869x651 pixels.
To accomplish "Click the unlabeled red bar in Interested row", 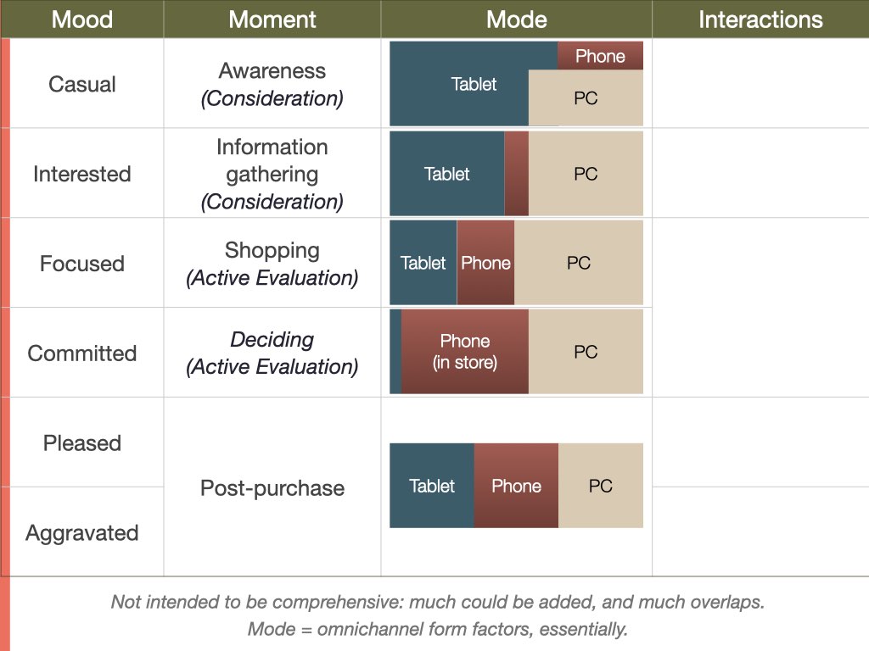I will click(x=517, y=173).
